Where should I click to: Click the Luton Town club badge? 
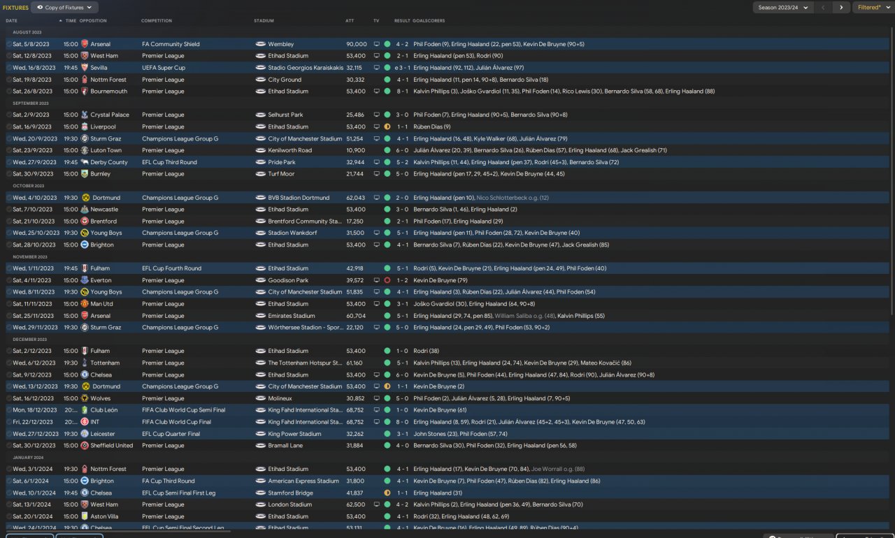point(85,151)
